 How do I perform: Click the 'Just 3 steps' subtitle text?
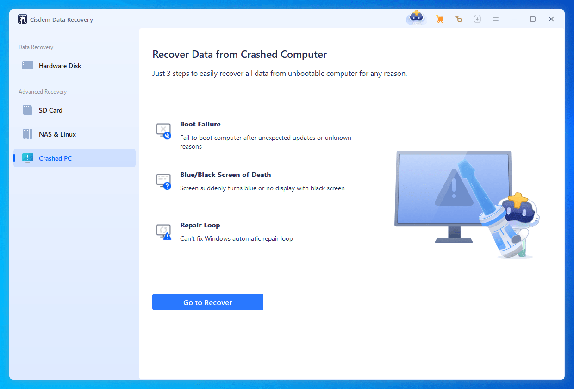pyautogui.click(x=280, y=74)
